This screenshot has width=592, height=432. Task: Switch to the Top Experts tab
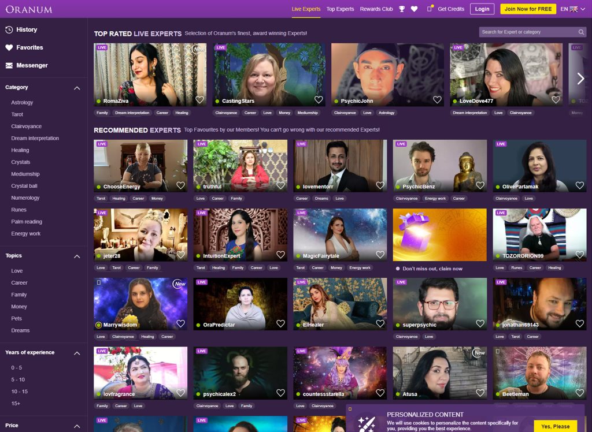coord(340,9)
